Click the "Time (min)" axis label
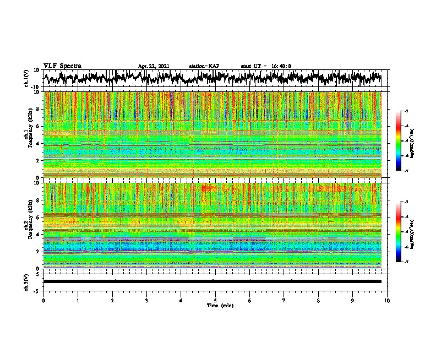436x337 pixels. [220, 306]
